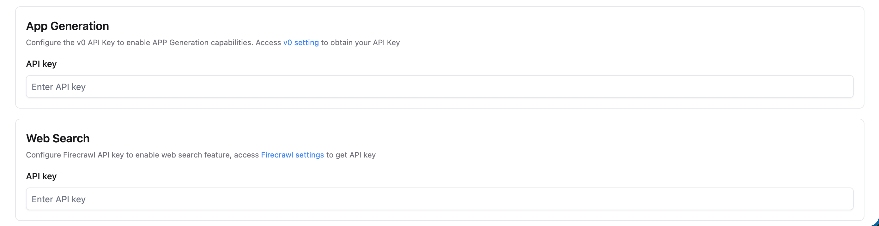Click 'Enter API key' placeholder in Web Search

coord(59,199)
